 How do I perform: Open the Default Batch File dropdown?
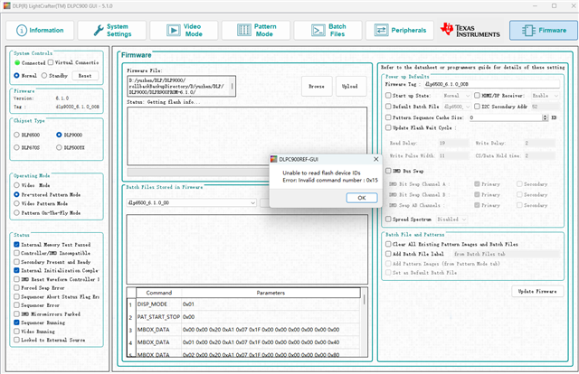[457, 107]
